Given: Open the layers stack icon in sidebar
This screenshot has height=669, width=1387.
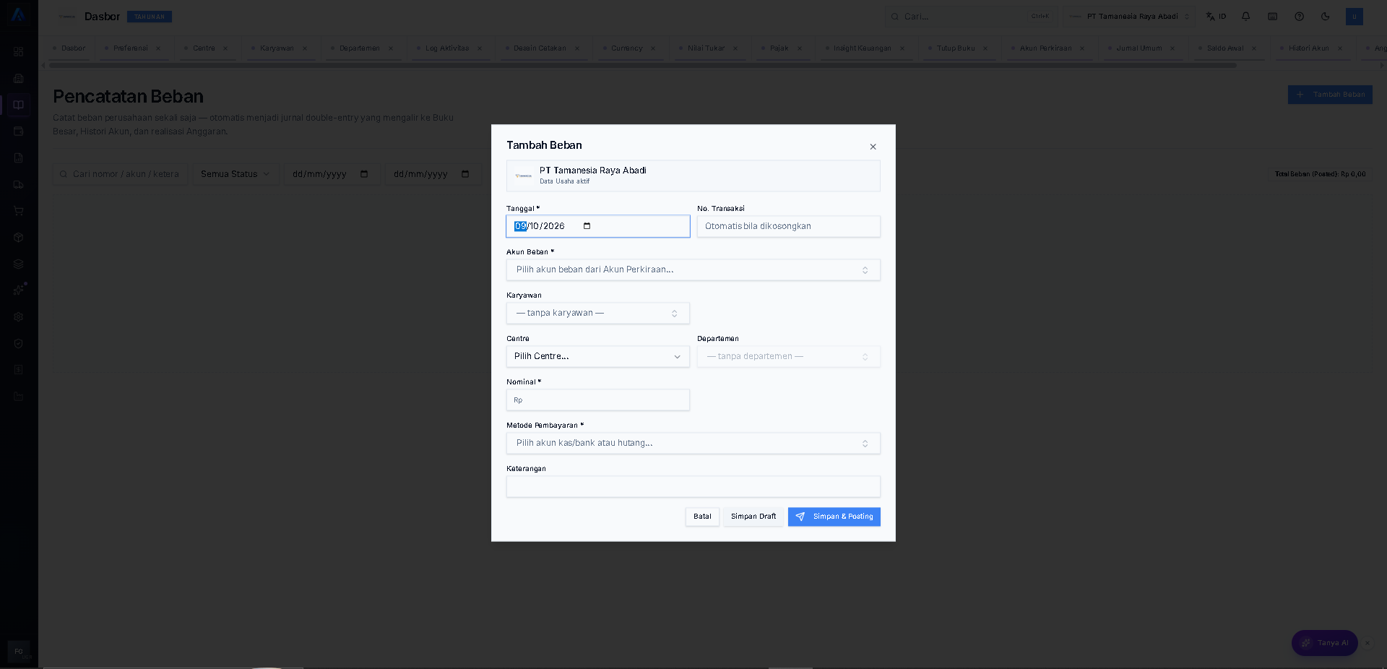Looking at the screenshot, I should tap(19, 264).
